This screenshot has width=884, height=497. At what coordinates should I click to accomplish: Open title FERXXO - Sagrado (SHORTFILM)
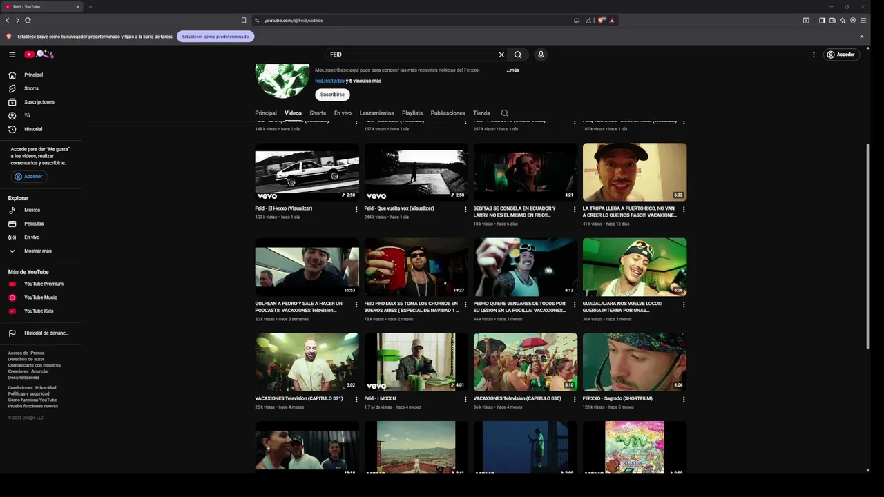tap(617, 398)
